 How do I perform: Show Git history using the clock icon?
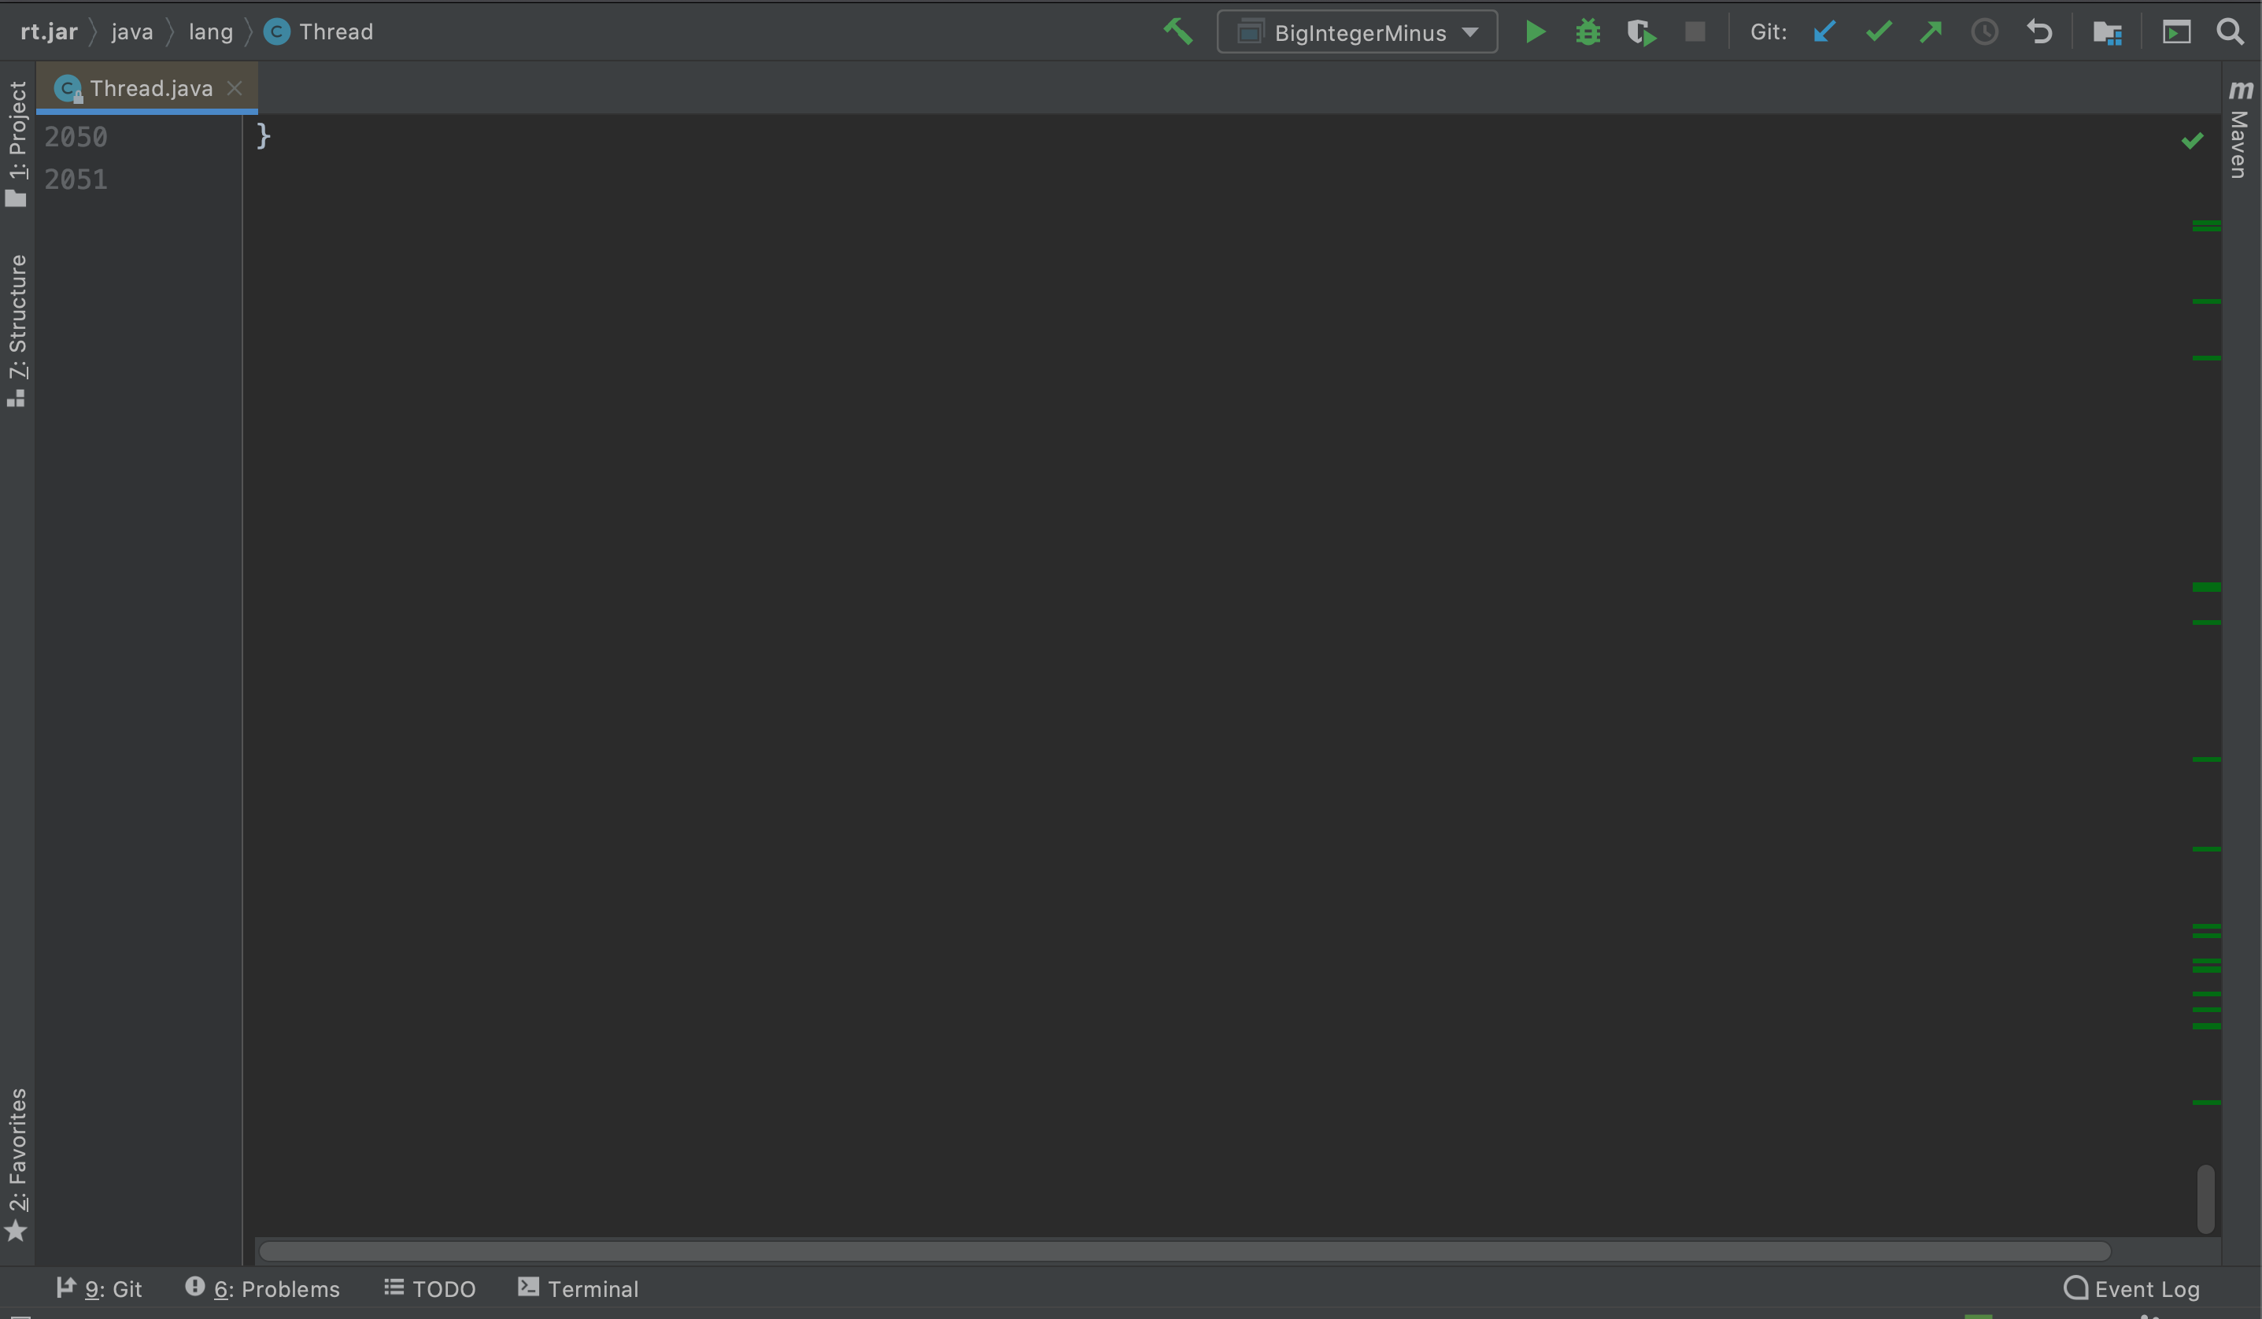click(x=1985, y=32)
